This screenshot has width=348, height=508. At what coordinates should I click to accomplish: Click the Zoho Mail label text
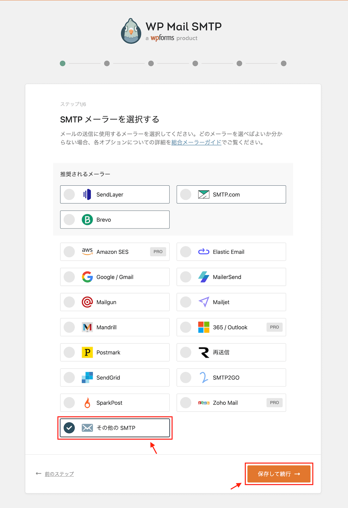(225, 403)
